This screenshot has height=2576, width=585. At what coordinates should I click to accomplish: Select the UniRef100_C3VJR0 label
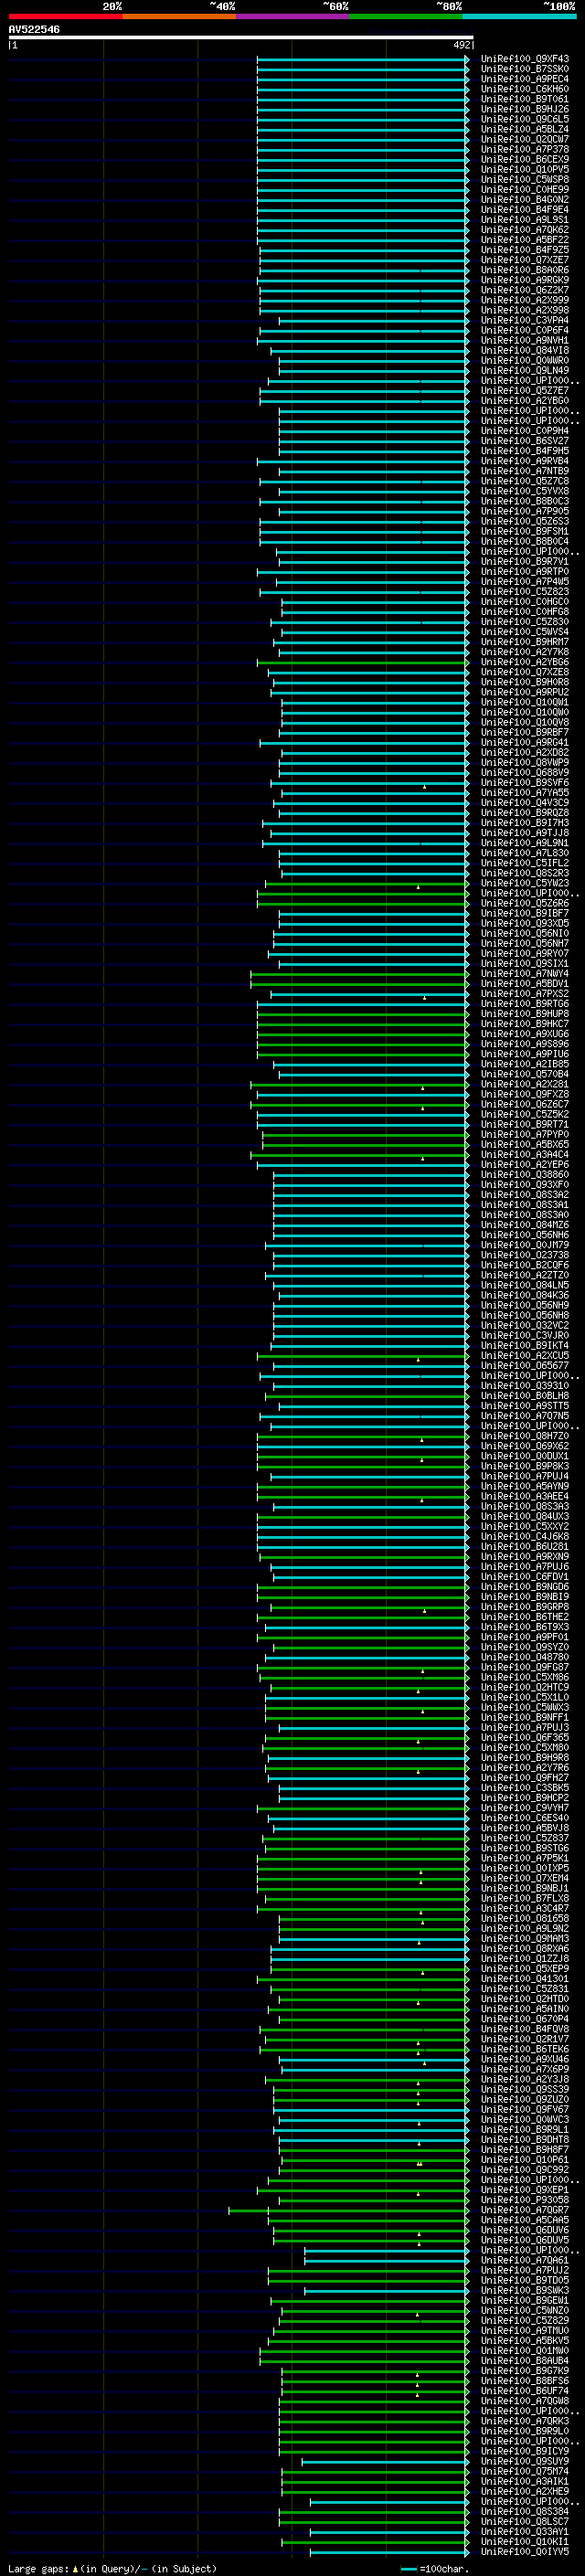point(525,1335)
